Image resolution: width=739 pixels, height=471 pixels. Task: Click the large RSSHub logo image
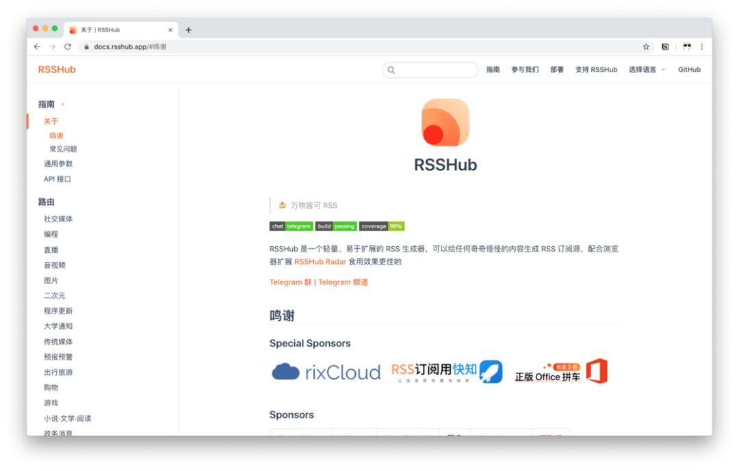pos(445,122)
